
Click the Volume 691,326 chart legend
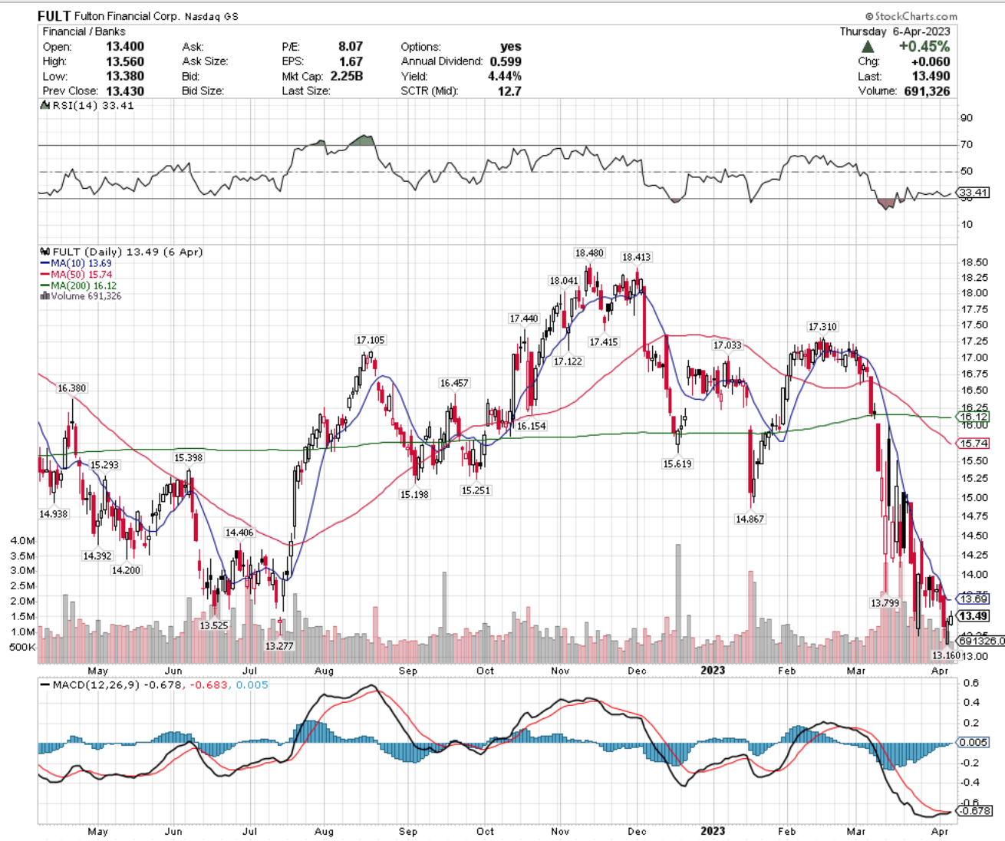tap(81, 296)
